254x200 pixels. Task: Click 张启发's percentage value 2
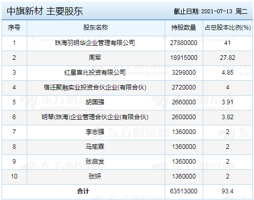click(227, 162)
